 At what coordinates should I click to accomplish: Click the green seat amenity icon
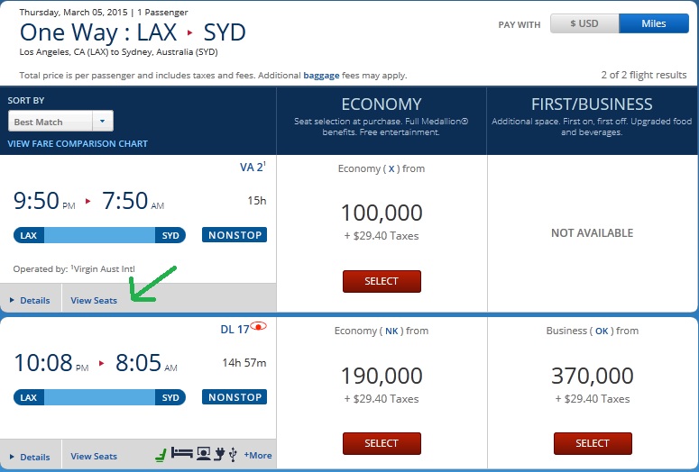coord(161,455)
